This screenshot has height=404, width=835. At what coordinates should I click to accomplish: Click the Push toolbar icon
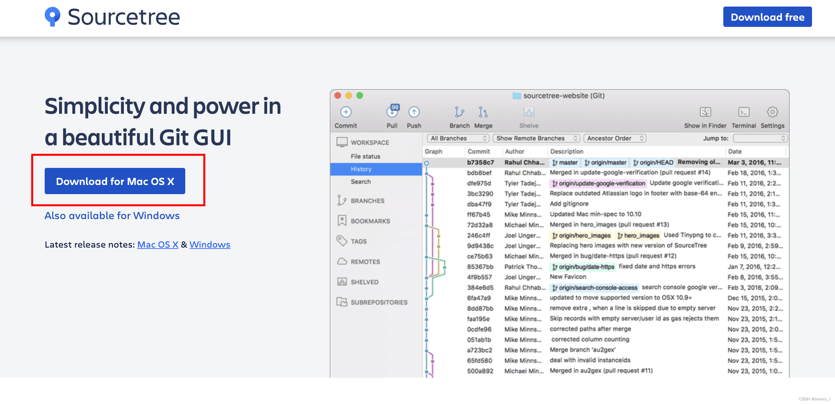click(414, 112)
